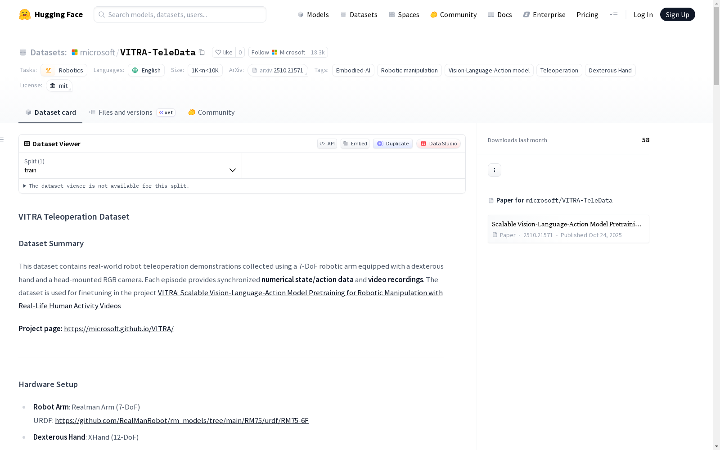Image resolution: width=720 pixels, height=450 pixels.
Task: Open the arxiv:2510.21571 tag
Action: pos(278,70)
